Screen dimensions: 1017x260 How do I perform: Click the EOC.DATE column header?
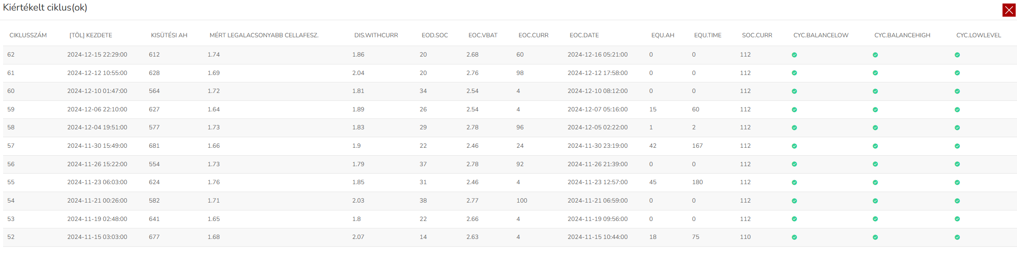(584, 35)
